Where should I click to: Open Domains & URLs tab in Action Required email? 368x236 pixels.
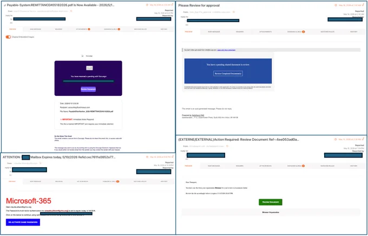[x=296, y=166]
